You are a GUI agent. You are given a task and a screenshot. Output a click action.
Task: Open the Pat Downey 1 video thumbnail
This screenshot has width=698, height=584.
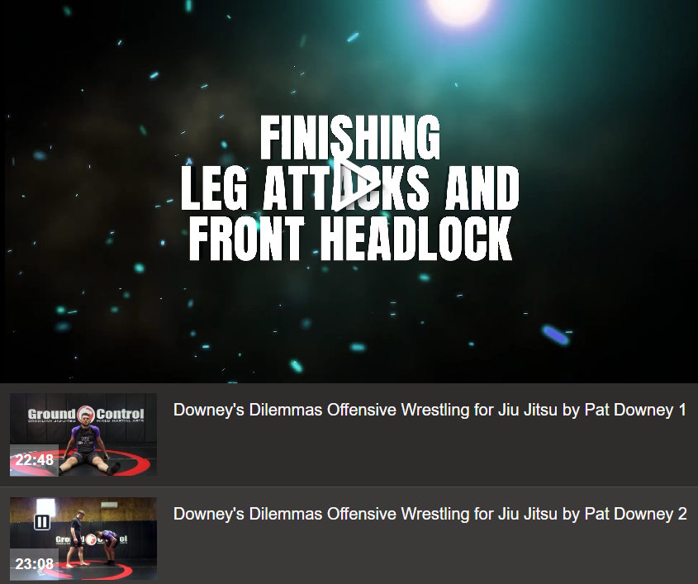pyautogui.click(x=83, y=434)
